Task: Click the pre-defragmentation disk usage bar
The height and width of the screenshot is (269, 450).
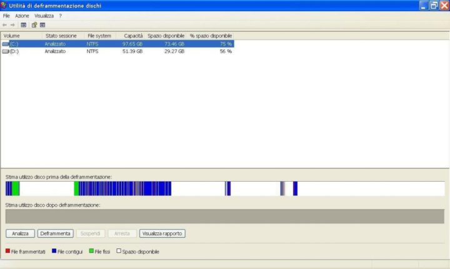Action: tap(225, 188)
